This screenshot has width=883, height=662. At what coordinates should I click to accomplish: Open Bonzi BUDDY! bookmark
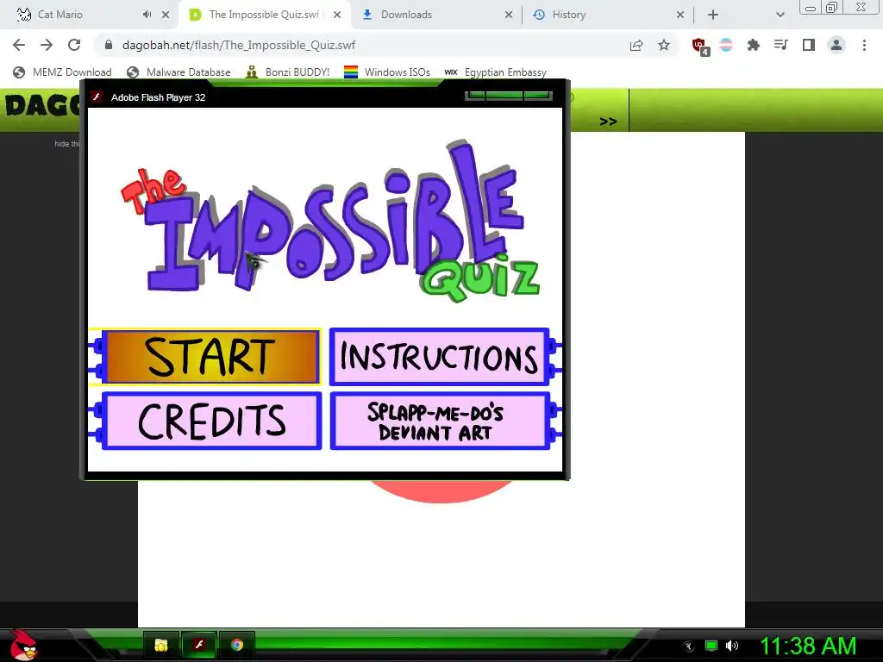[288, 72]
